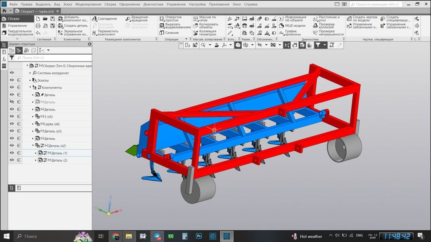
Task: Create a new document from the System toolbar
Action: (38, 18)
